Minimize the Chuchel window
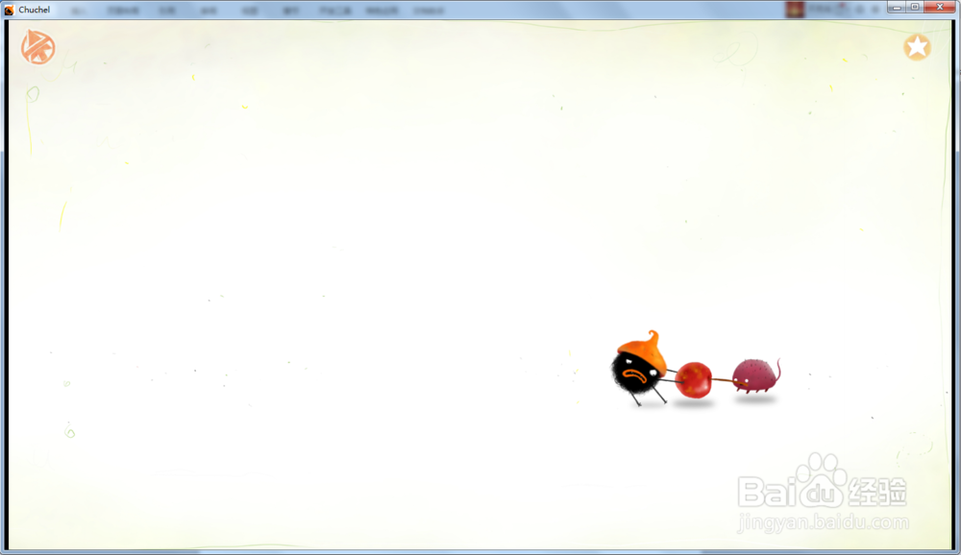This screenshot has width=961, height=555. (x=897, y=8)
